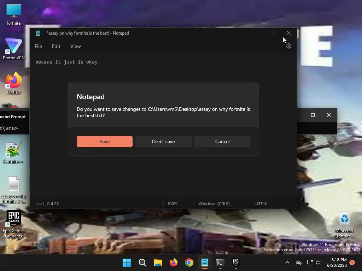Open the volume speaker tray icon

coord(318,263)
